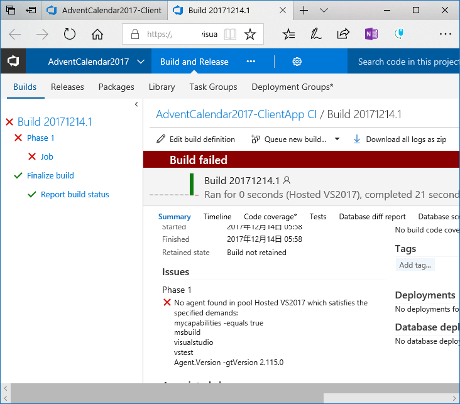Click the green build duration bar
Image resolution: width=460 pixels, height=404 pixels.
click(x=192, y=184)
